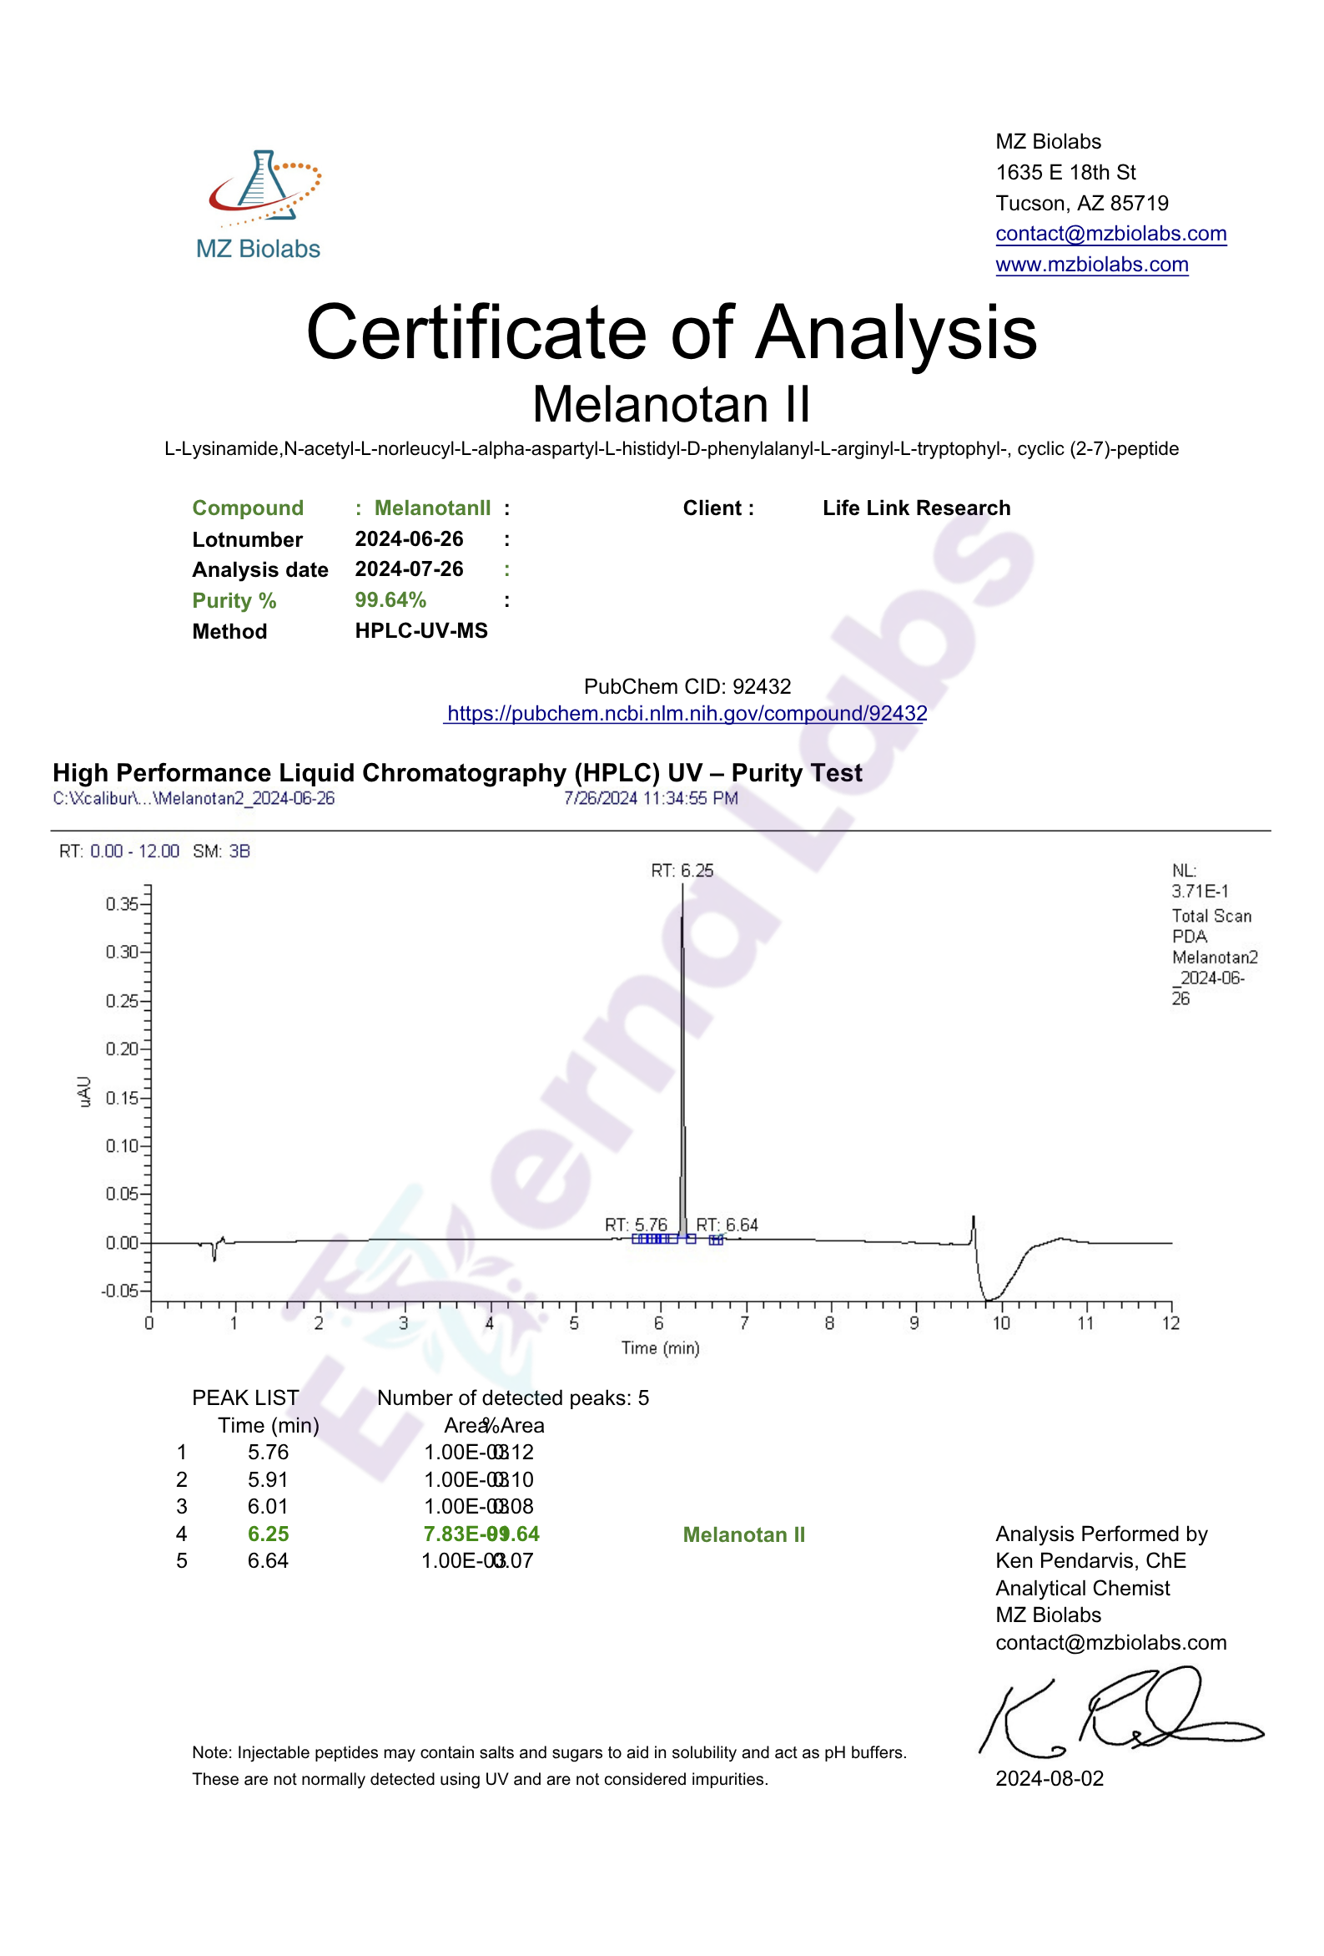This screenshot has height=1956, width=1324.
Task: Click the Time (min) axis label
Action: point(660,1347)
